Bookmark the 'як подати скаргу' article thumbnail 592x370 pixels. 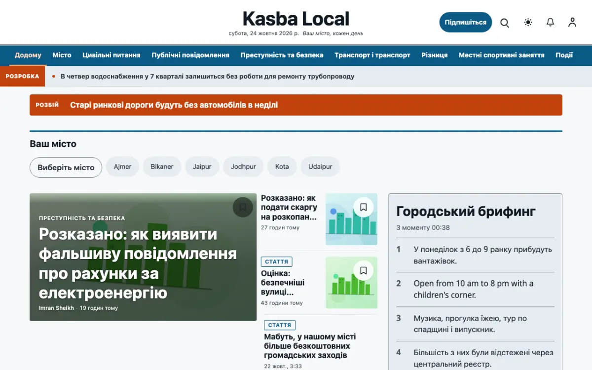click(x=364, y=207)
